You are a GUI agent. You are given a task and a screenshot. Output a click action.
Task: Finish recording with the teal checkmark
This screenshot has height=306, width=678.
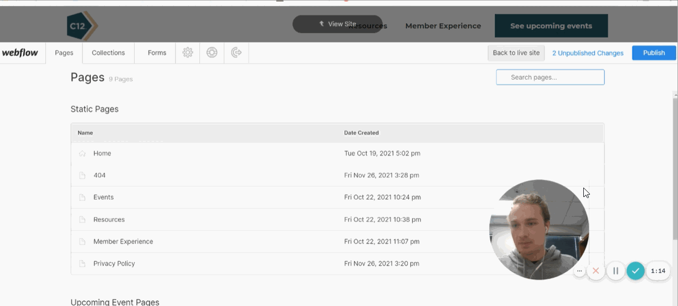coord(635,271)
